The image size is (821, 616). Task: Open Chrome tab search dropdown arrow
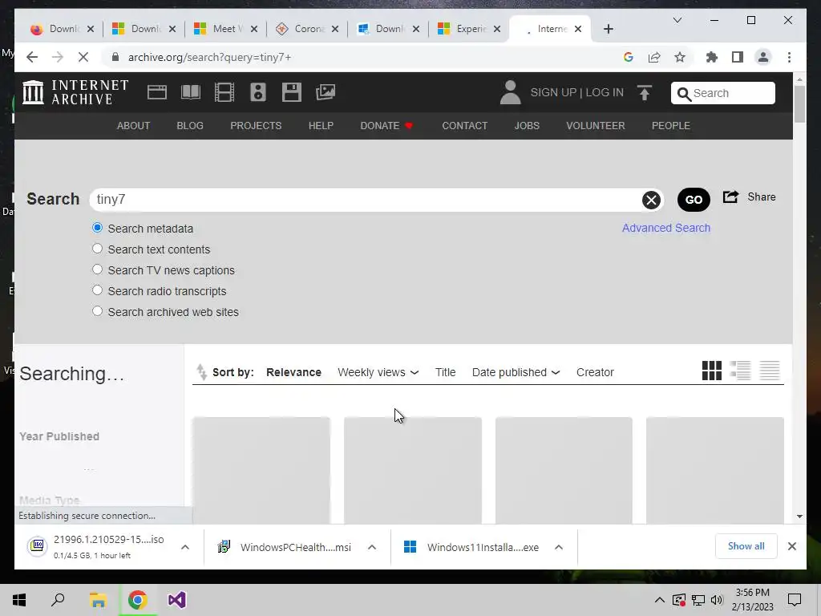[677, 20]
